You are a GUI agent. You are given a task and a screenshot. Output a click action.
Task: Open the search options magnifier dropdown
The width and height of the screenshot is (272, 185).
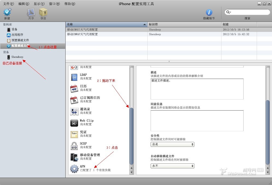point(229,12)
